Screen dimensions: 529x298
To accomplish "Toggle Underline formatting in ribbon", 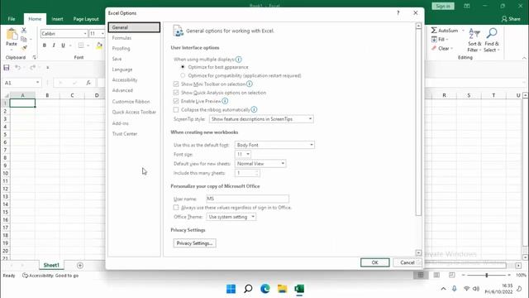I will point(63,46).
